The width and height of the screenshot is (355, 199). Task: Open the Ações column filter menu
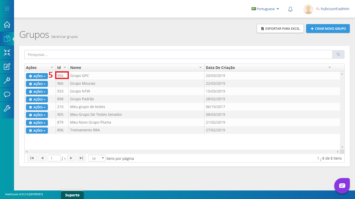(x=52, y=67)
